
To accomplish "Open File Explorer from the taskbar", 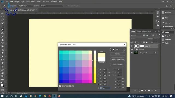I will coord(45,96).
